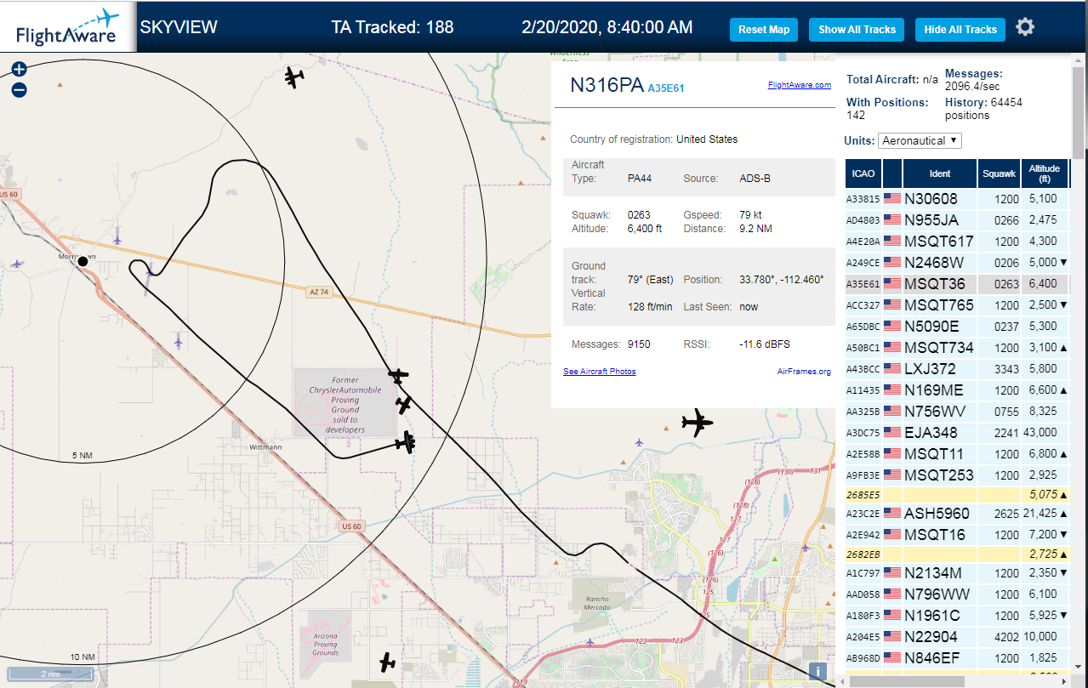Click the 2685E5 ICAO row
Image resolution: width=1088 pixels, height=688 pixels.
(957, 494)
